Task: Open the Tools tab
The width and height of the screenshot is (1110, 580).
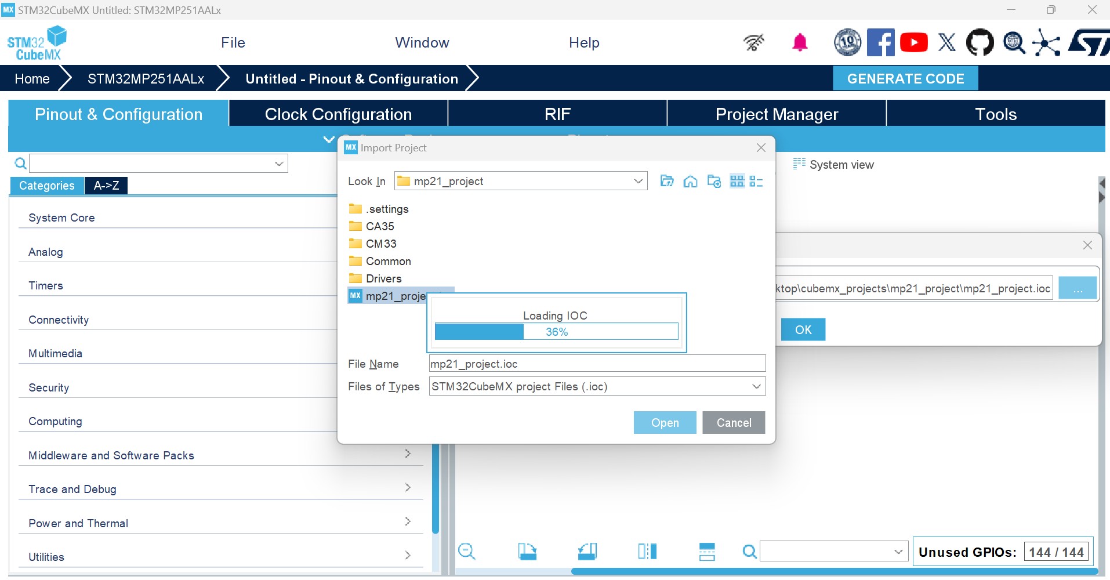Action: (x=996, y=114)
